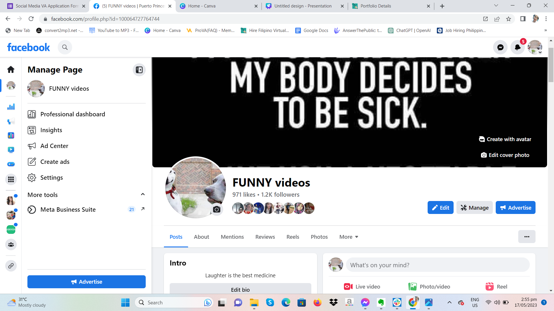
Task: Open the Reels tab
Action: click(293, 237)
